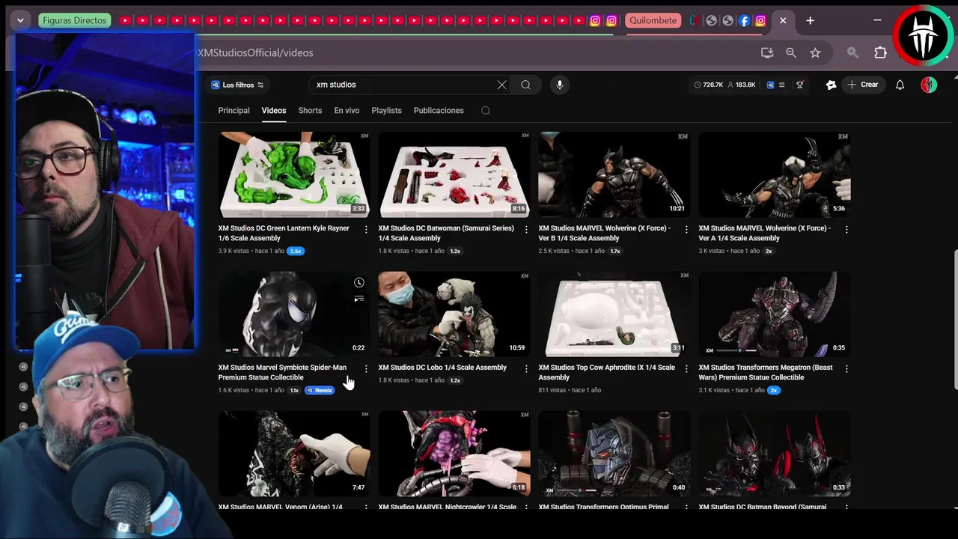Open options menu for Symbiote Spider-Man video
This screenshot has width=958, height=539.
(x=366, y=369)
